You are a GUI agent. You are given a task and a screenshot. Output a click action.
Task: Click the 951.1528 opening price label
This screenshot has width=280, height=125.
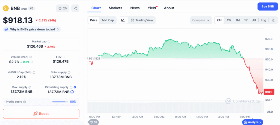pos(95,58)
